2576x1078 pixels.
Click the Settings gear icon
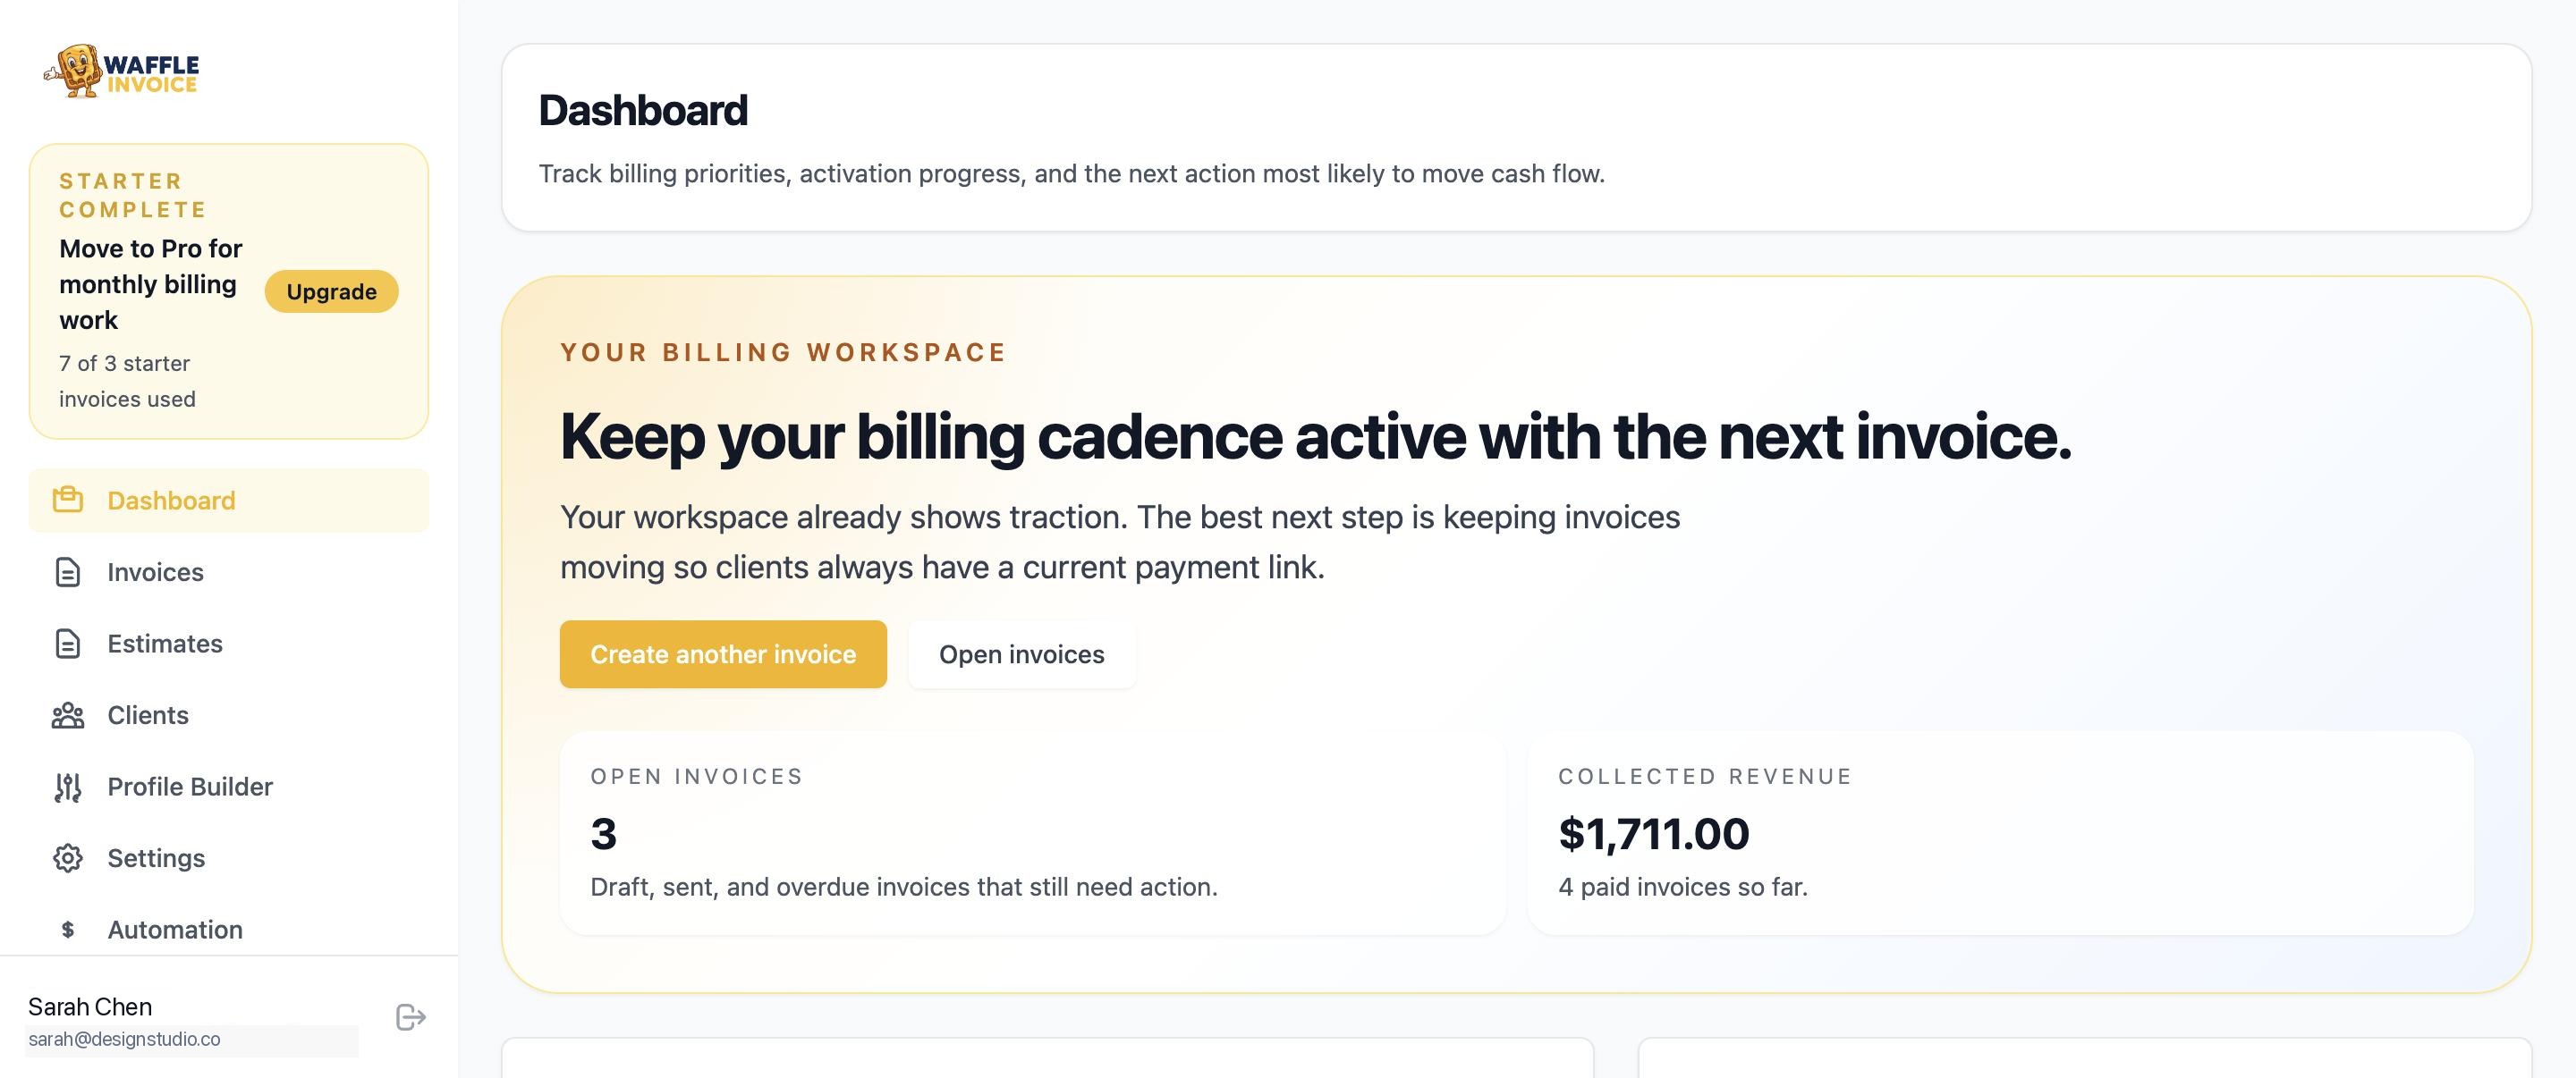(67, 858)
